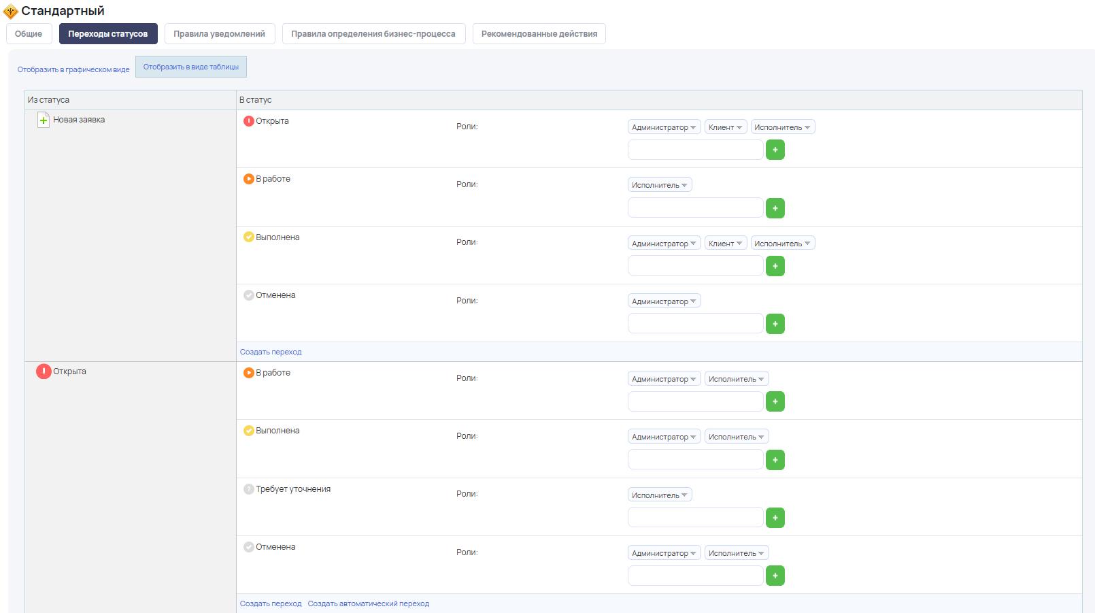Screen dimensions: 1095x613
Task: Expand the Исполнитель dropdown in the Новая заявка → В работе row
Action: [x=659, y=185]
